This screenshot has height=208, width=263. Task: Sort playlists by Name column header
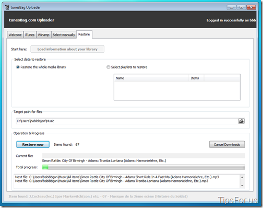pos(151,78)
